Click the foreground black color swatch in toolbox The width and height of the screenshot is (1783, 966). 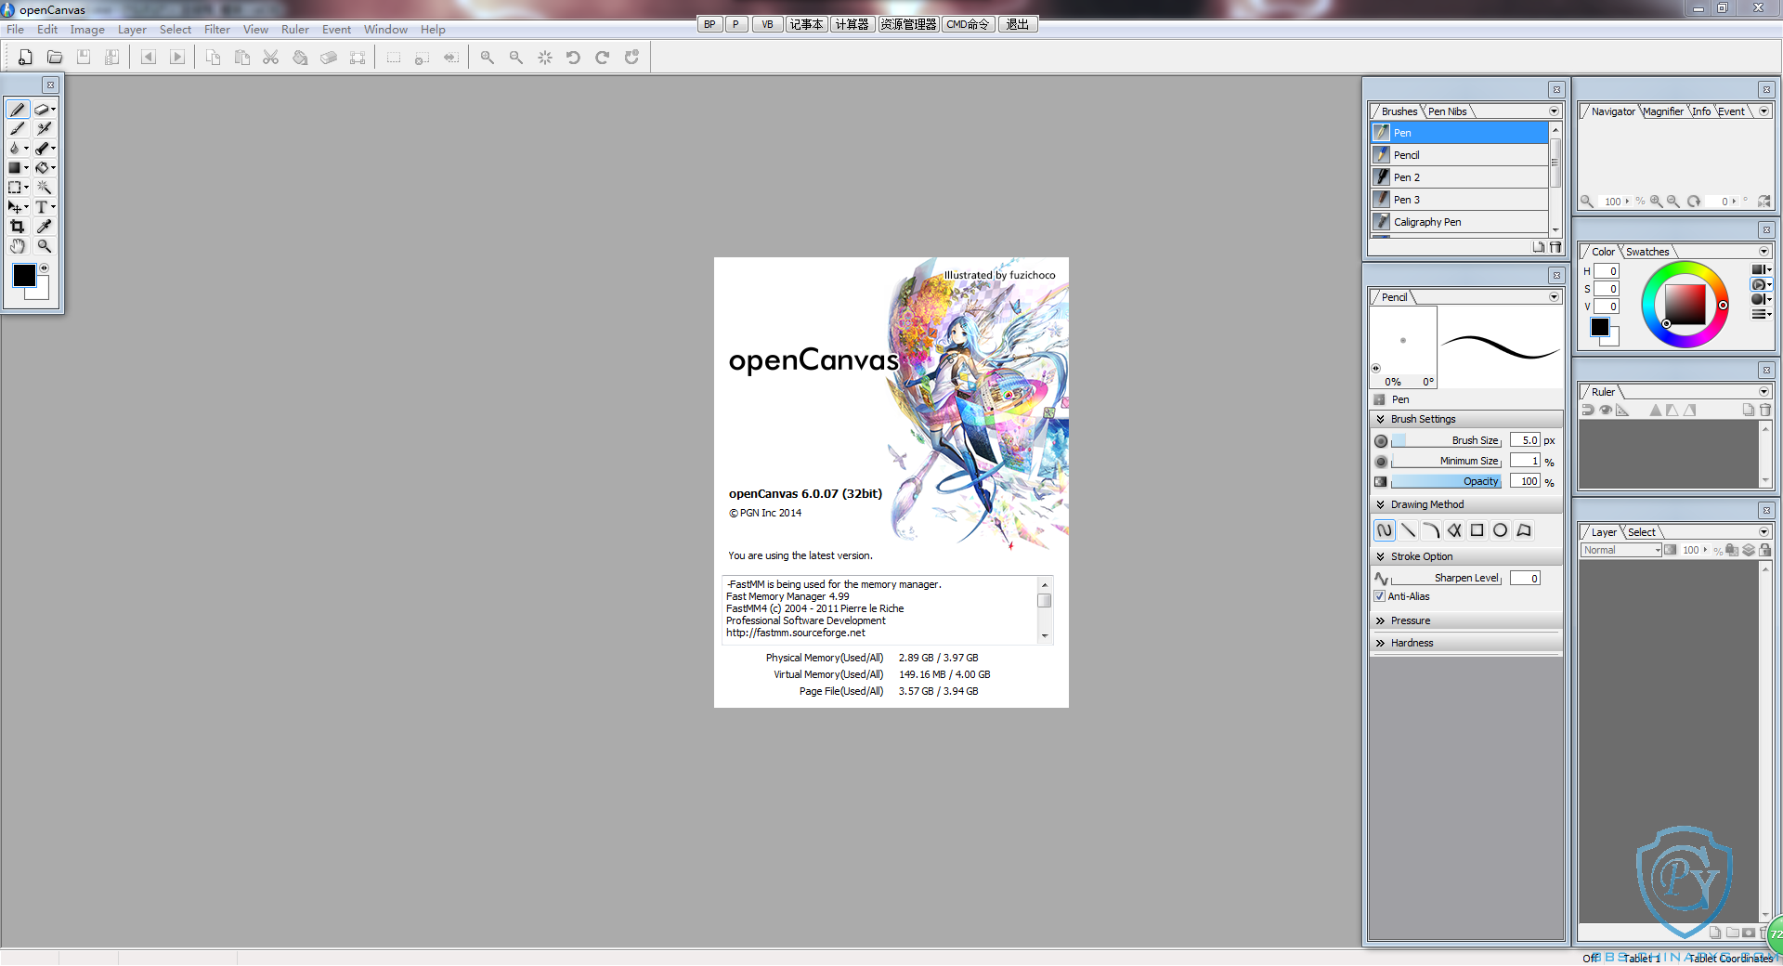[24, 275]
